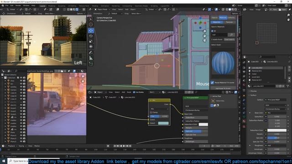Click the Play animation button on timeline
Viewport: 292px width, 164px height.
[124, 146]
